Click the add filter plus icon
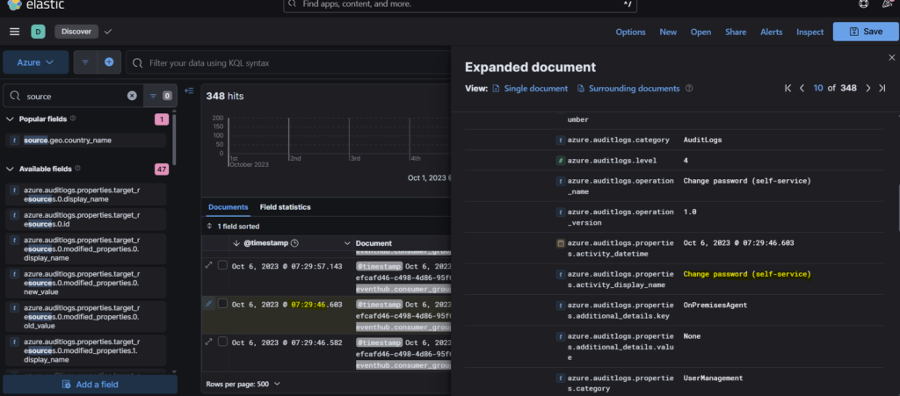Screen dimensions: 900x396 109,62
